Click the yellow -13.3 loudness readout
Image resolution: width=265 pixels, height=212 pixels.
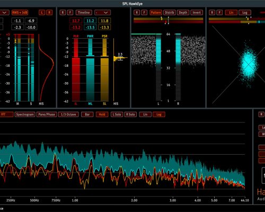(x=104, y=28)
